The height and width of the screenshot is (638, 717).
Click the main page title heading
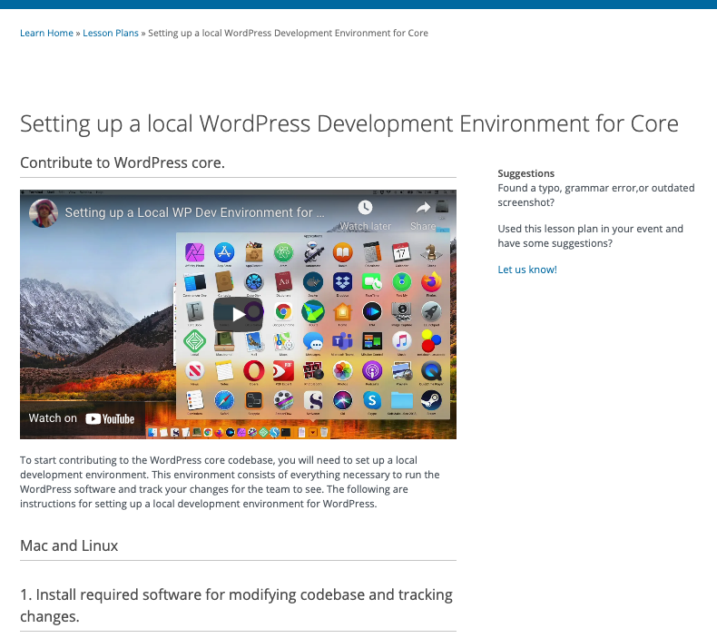pos(349,123)
